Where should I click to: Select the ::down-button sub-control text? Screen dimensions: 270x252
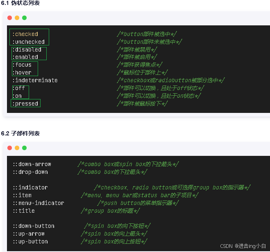click(34, 226)
